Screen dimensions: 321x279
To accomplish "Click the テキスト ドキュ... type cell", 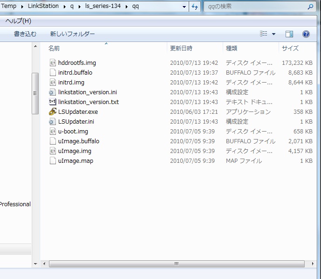I will [249, 102].
